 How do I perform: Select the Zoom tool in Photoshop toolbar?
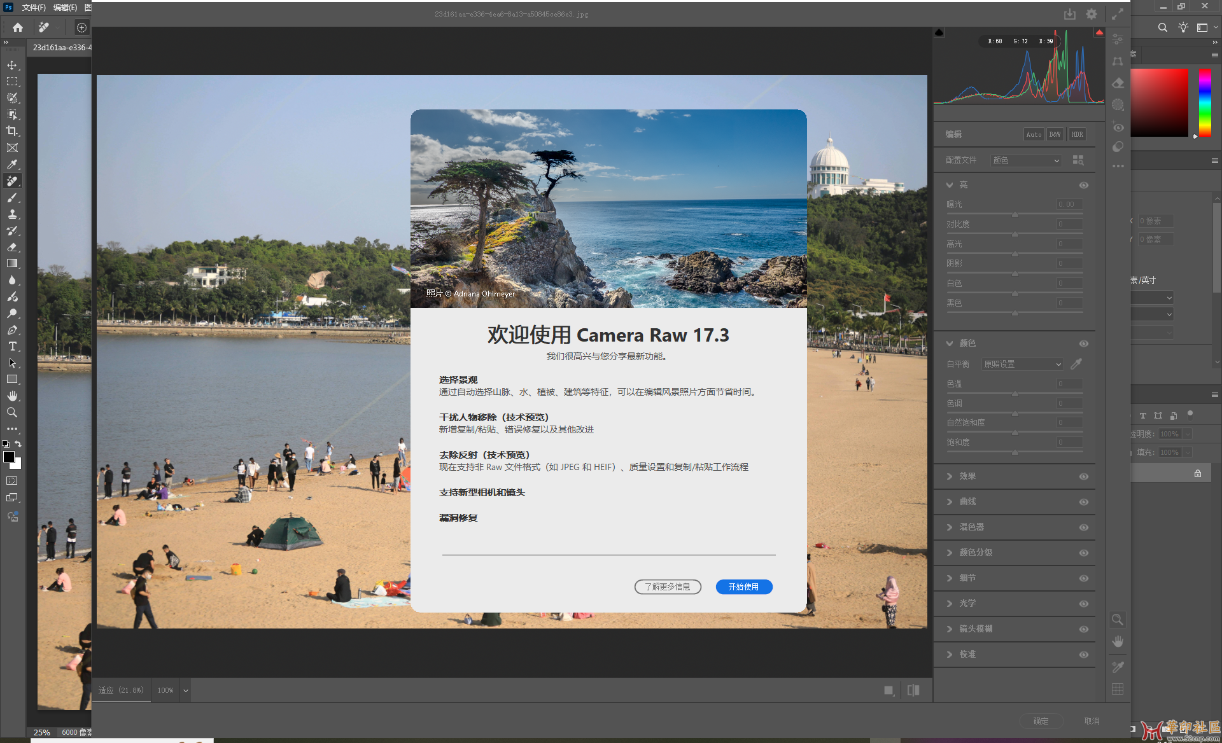(12, 412)
